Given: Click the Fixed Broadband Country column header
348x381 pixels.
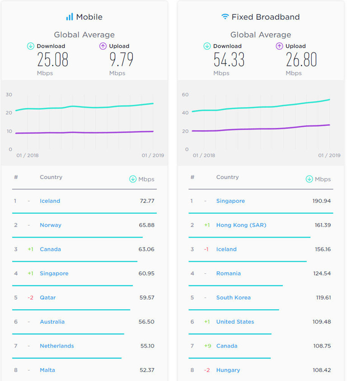Looking at the screenshot, I should click(x=227, y=177).
